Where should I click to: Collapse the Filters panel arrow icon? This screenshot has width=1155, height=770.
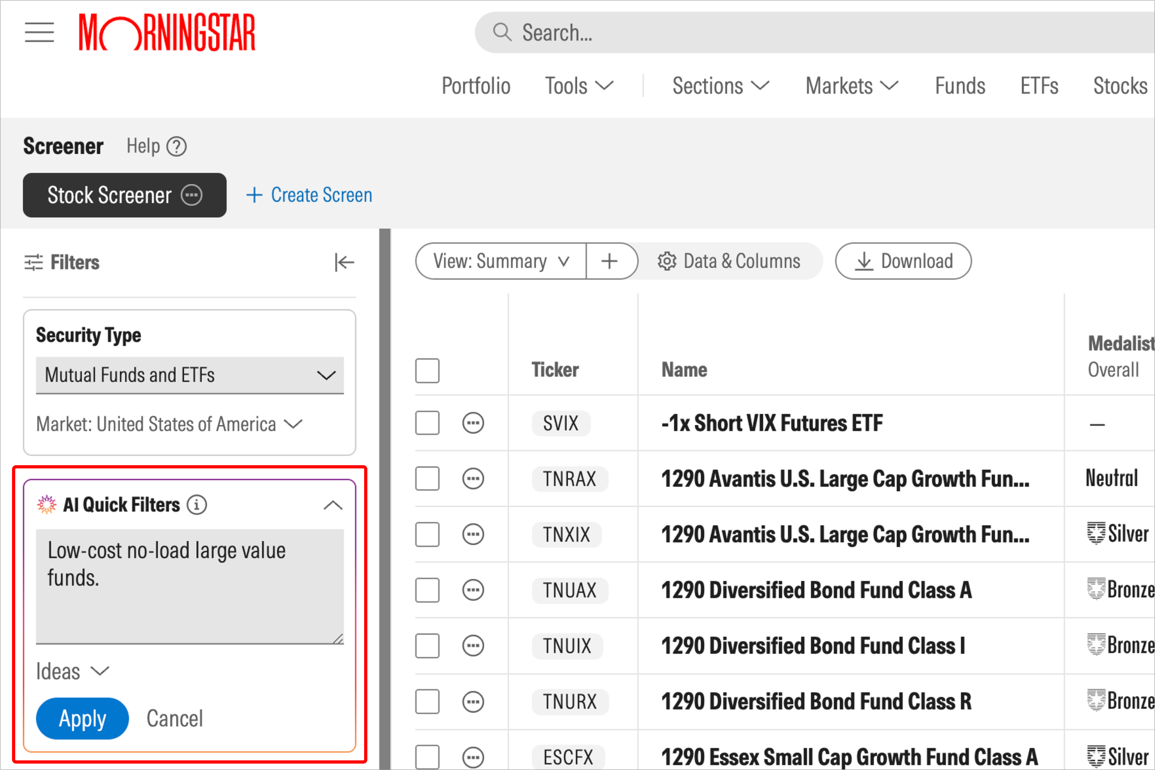[x=344, y=262]
